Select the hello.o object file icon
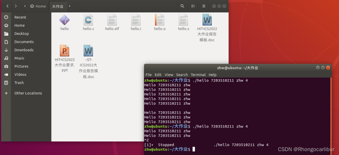The height and width of the screenshot is (155, 339). pyautogui.click(x=160, y=20)
